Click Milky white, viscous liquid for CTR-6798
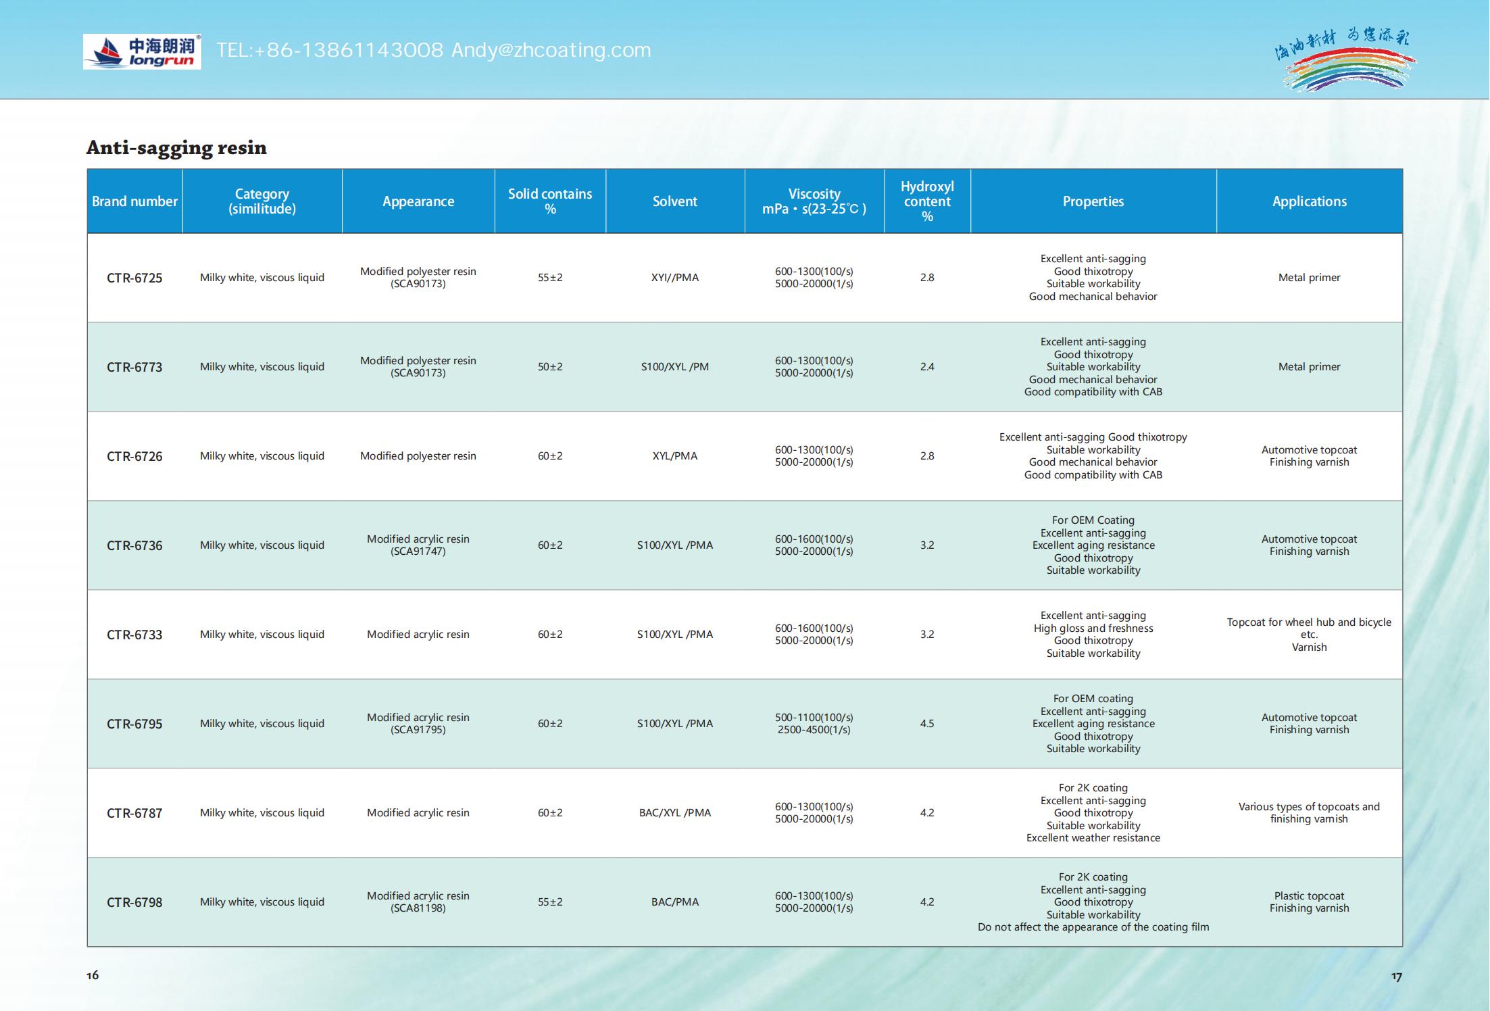Image resolution: width=1490 pixels, height=1011 pixels. 262,902
